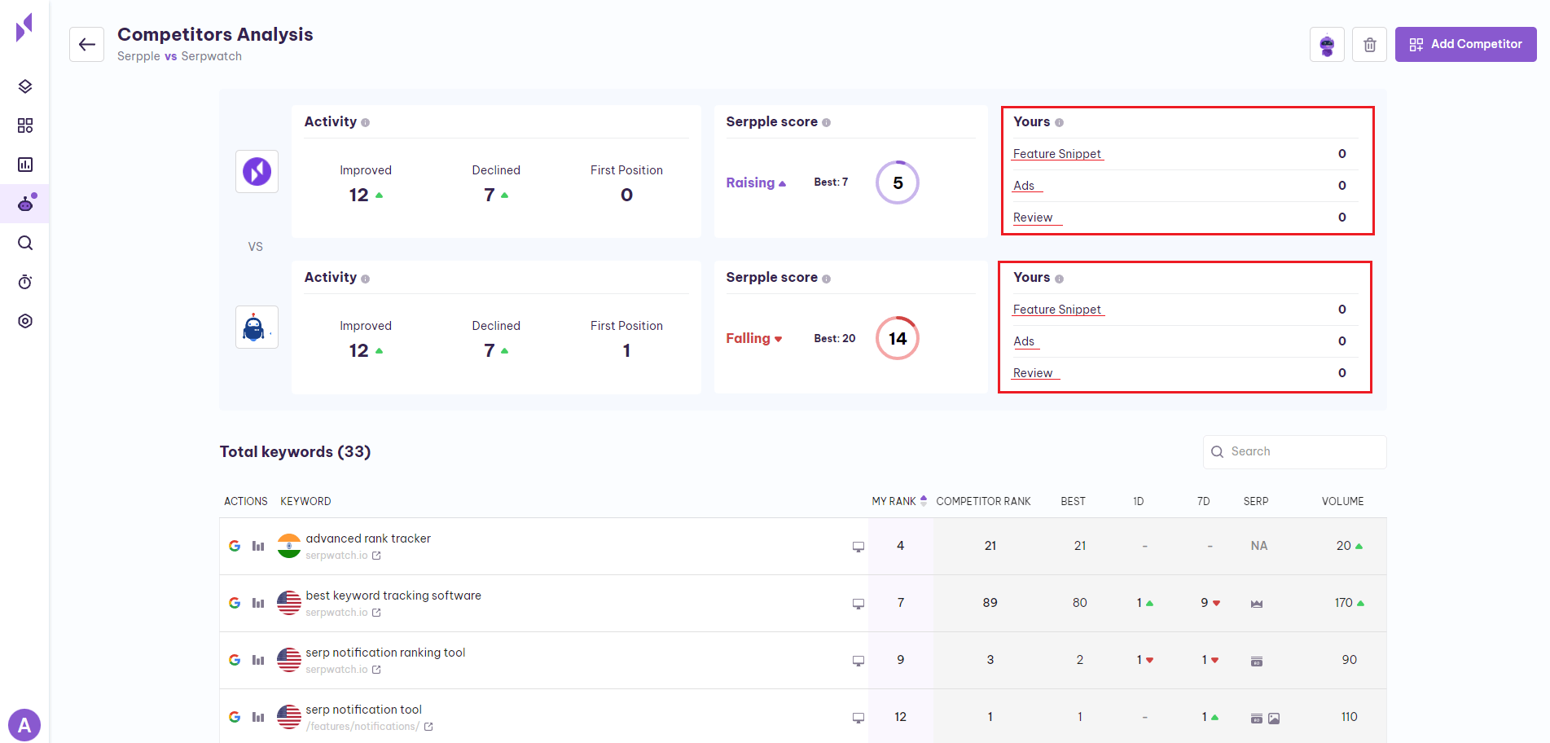Click the Serpple score circle showing 5
The image size is (1550, 743).
point(898,182)
